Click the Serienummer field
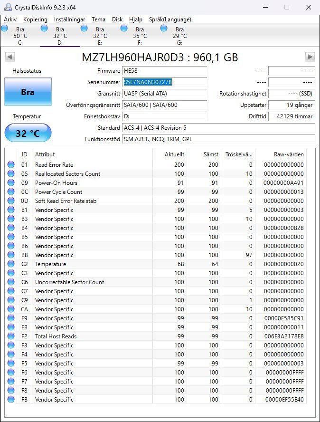This screenshot has height=422, width=320. pos(165,82)
